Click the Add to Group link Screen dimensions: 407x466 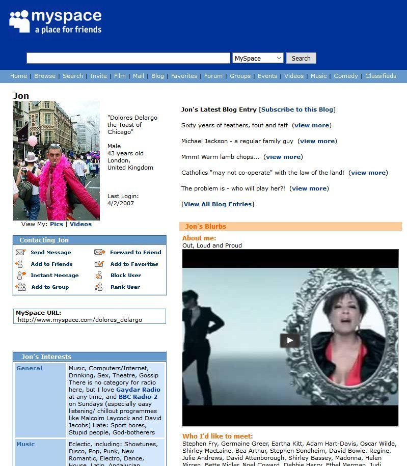click(x=50, y=287)
